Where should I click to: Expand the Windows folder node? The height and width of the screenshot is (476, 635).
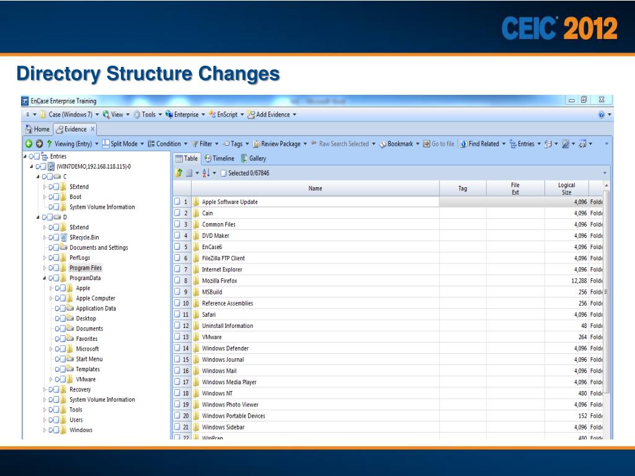point(45,430)
